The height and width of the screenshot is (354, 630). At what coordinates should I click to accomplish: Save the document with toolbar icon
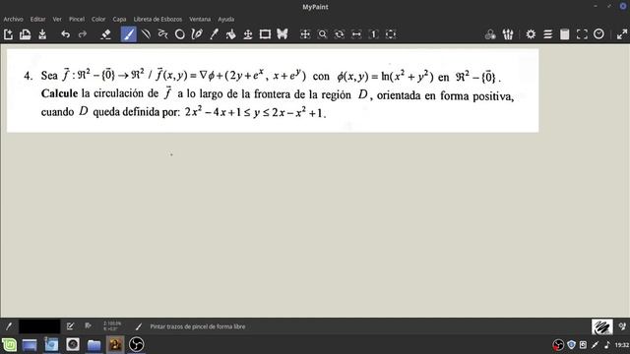42,34
